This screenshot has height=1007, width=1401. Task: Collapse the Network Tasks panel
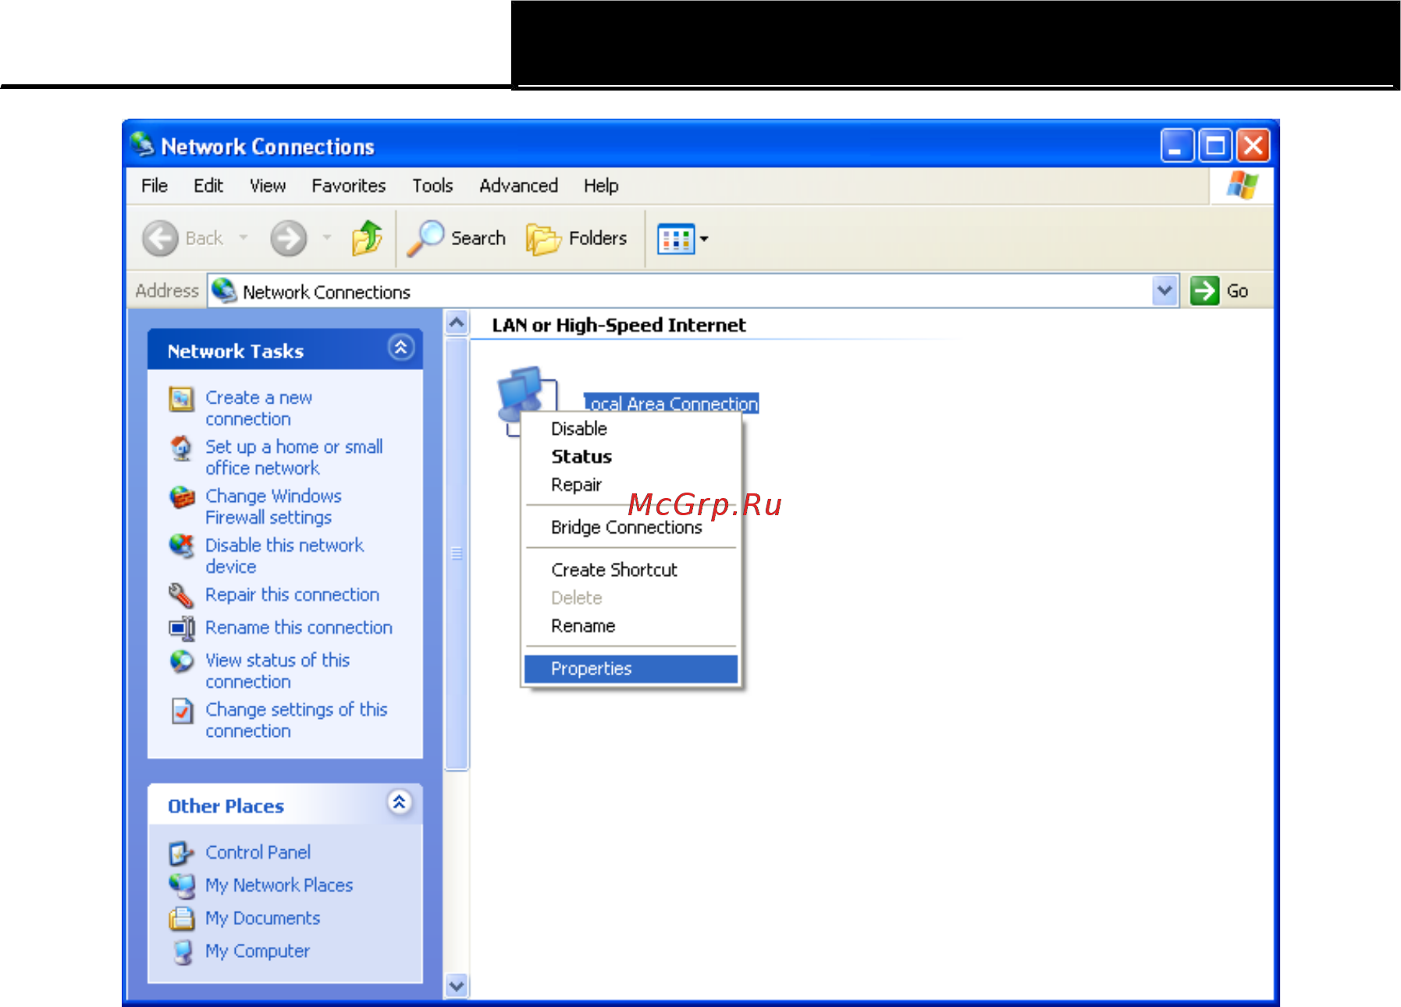400,347
